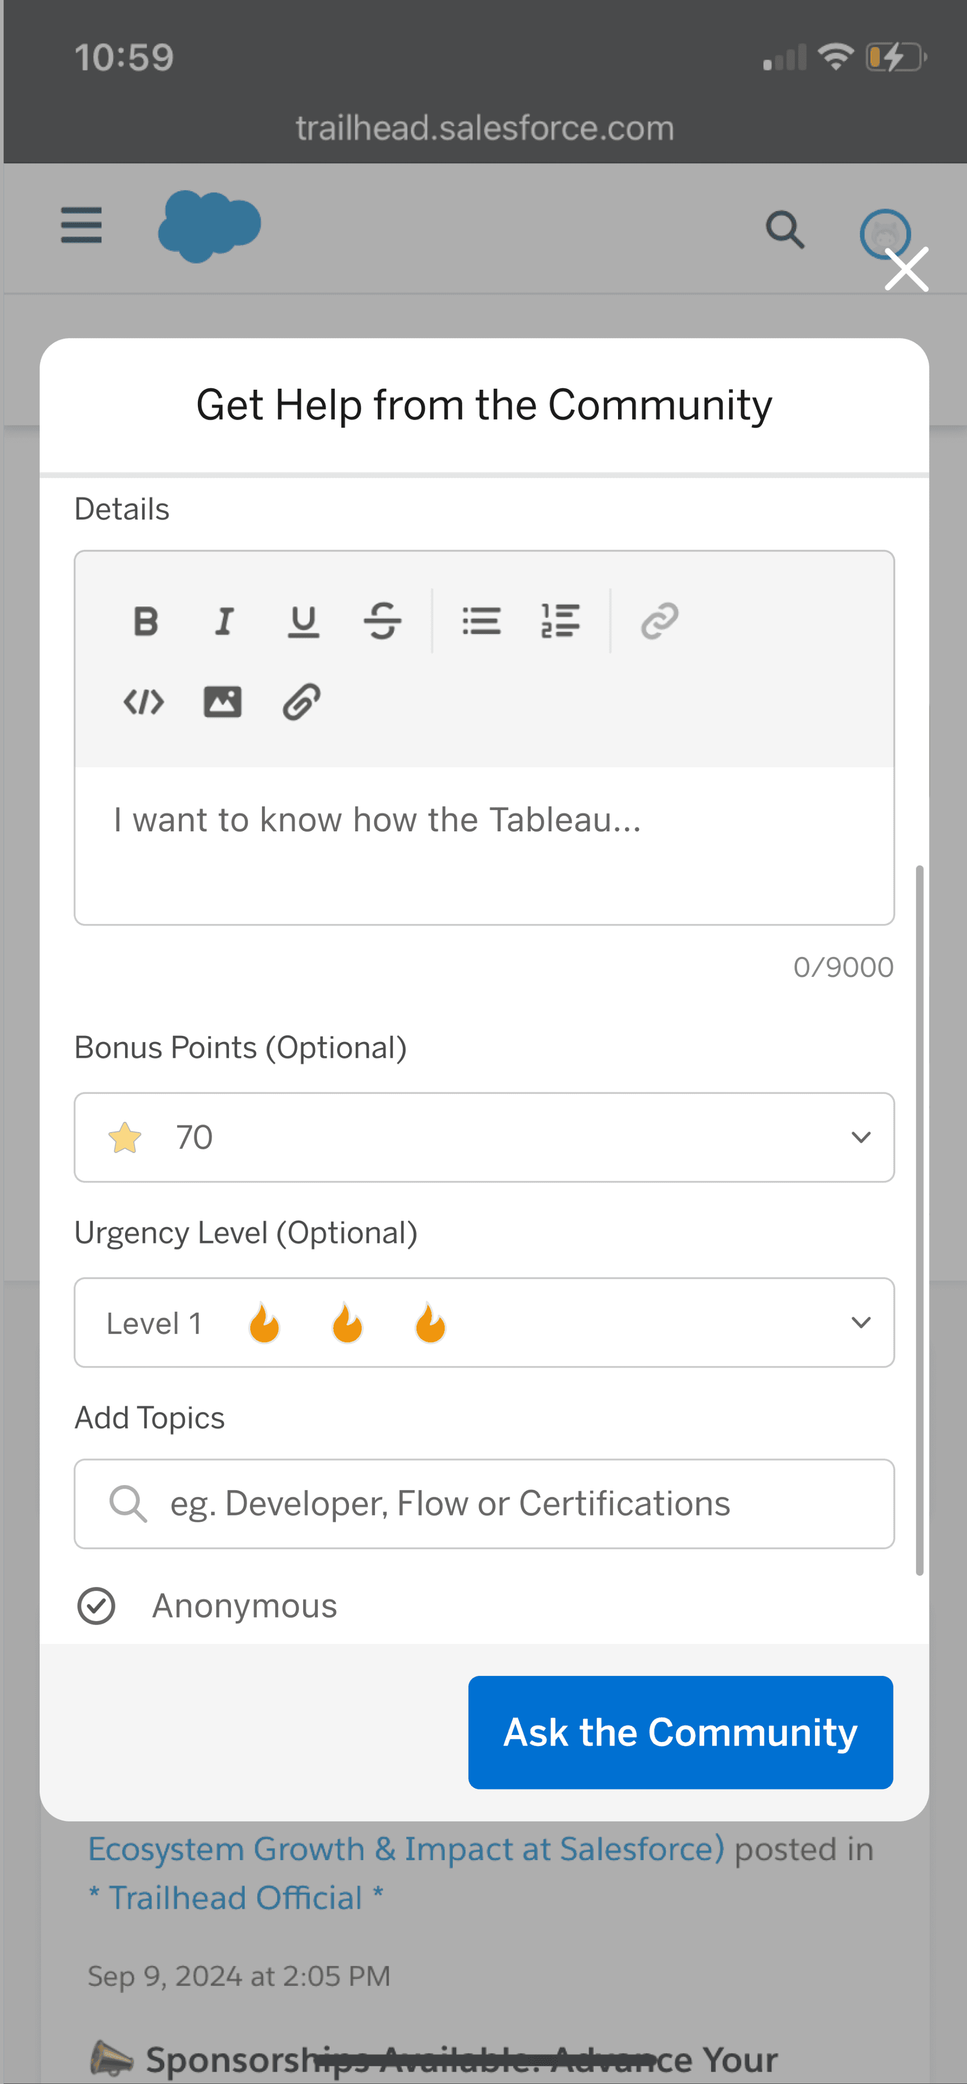This screenshot has width=967, height=2084.
Task: Attach a file with the paperclip icon
Action: point(302,702)
